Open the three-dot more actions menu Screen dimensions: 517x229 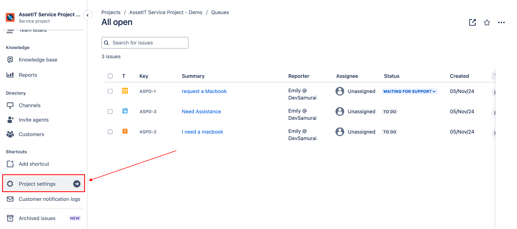coord(501,23)
